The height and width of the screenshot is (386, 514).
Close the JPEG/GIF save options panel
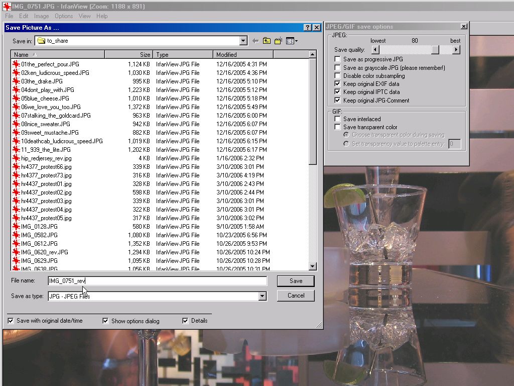click(464, 26)
